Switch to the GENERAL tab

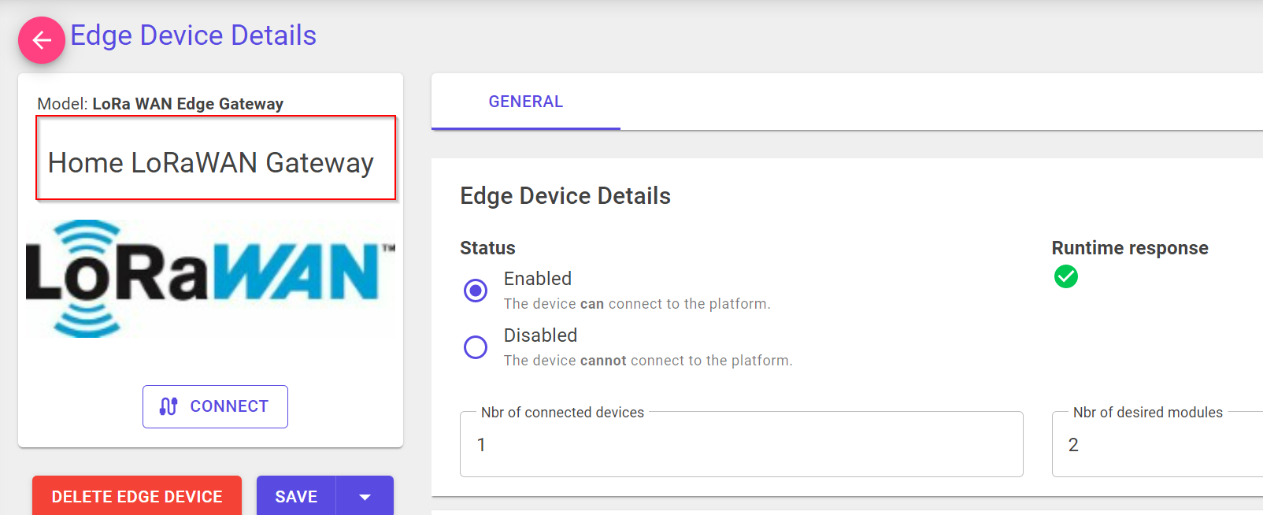tap(525, 101)
